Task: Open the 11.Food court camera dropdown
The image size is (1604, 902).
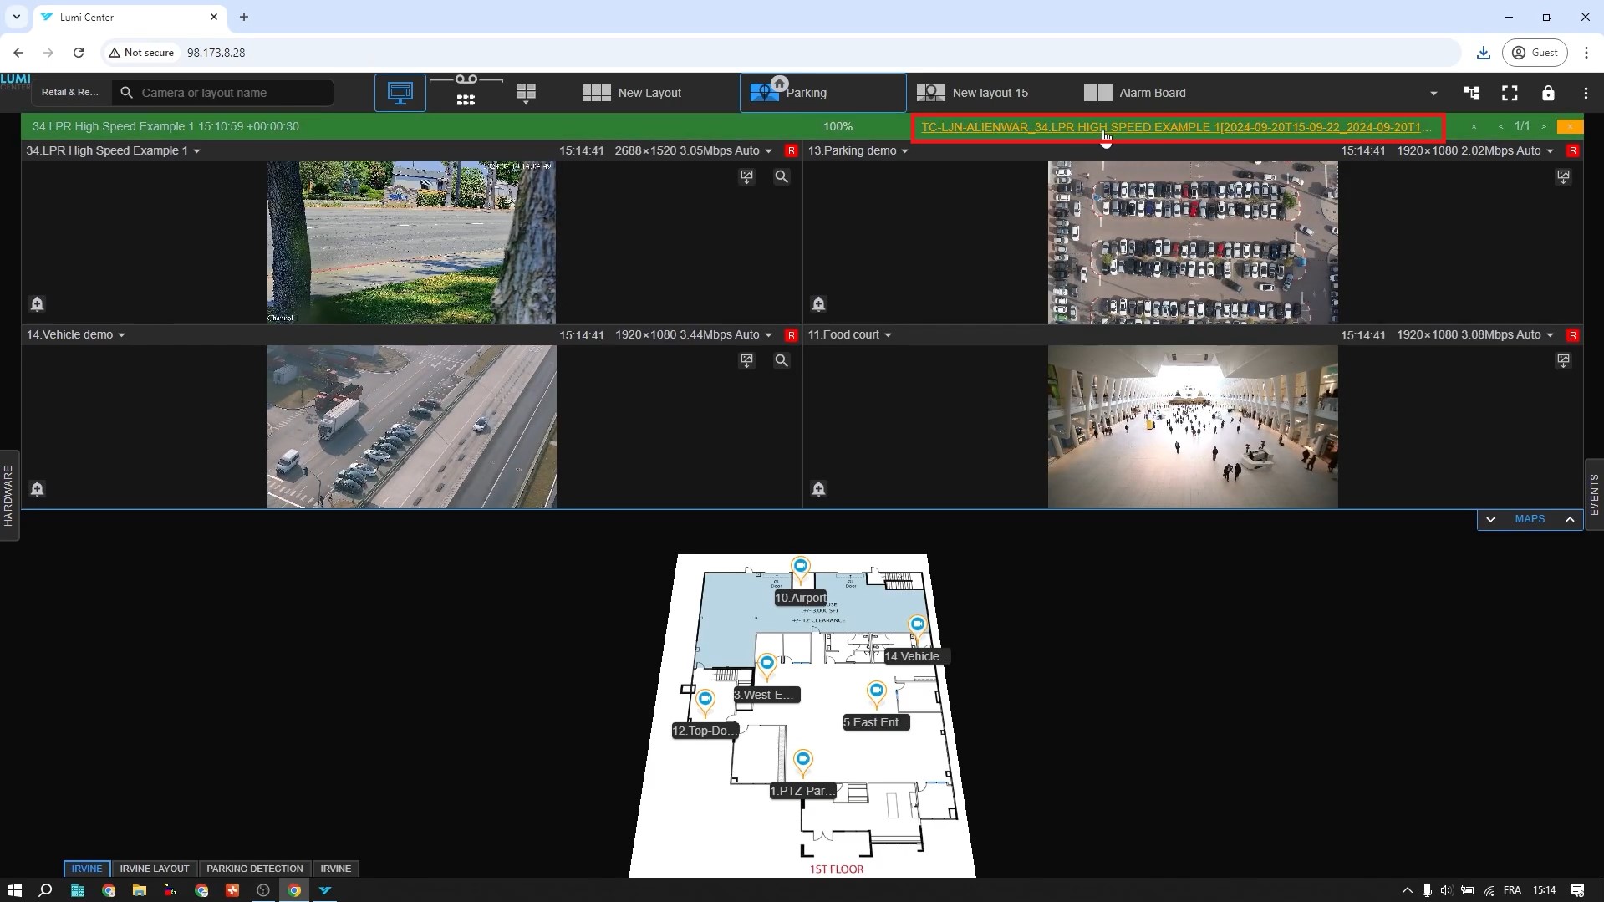Action: pyautogui.click(x=888, y=335)
